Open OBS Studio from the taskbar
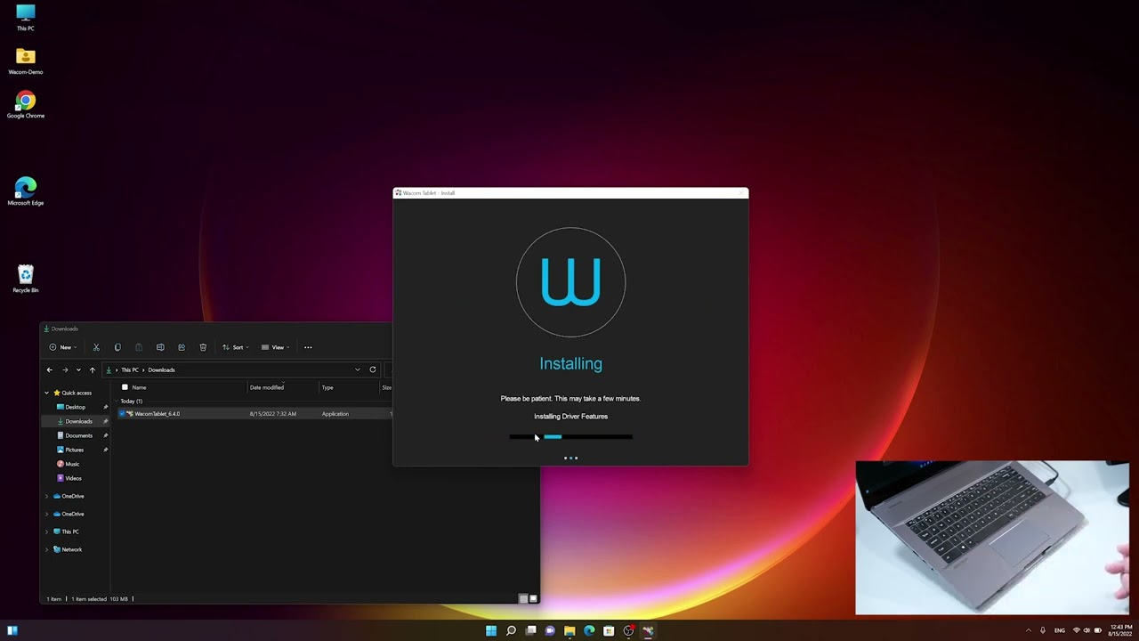The width and height of the screenshot is (1139, 641). point(628,630)
